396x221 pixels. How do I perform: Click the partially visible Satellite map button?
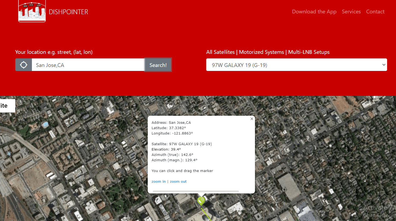6,106
